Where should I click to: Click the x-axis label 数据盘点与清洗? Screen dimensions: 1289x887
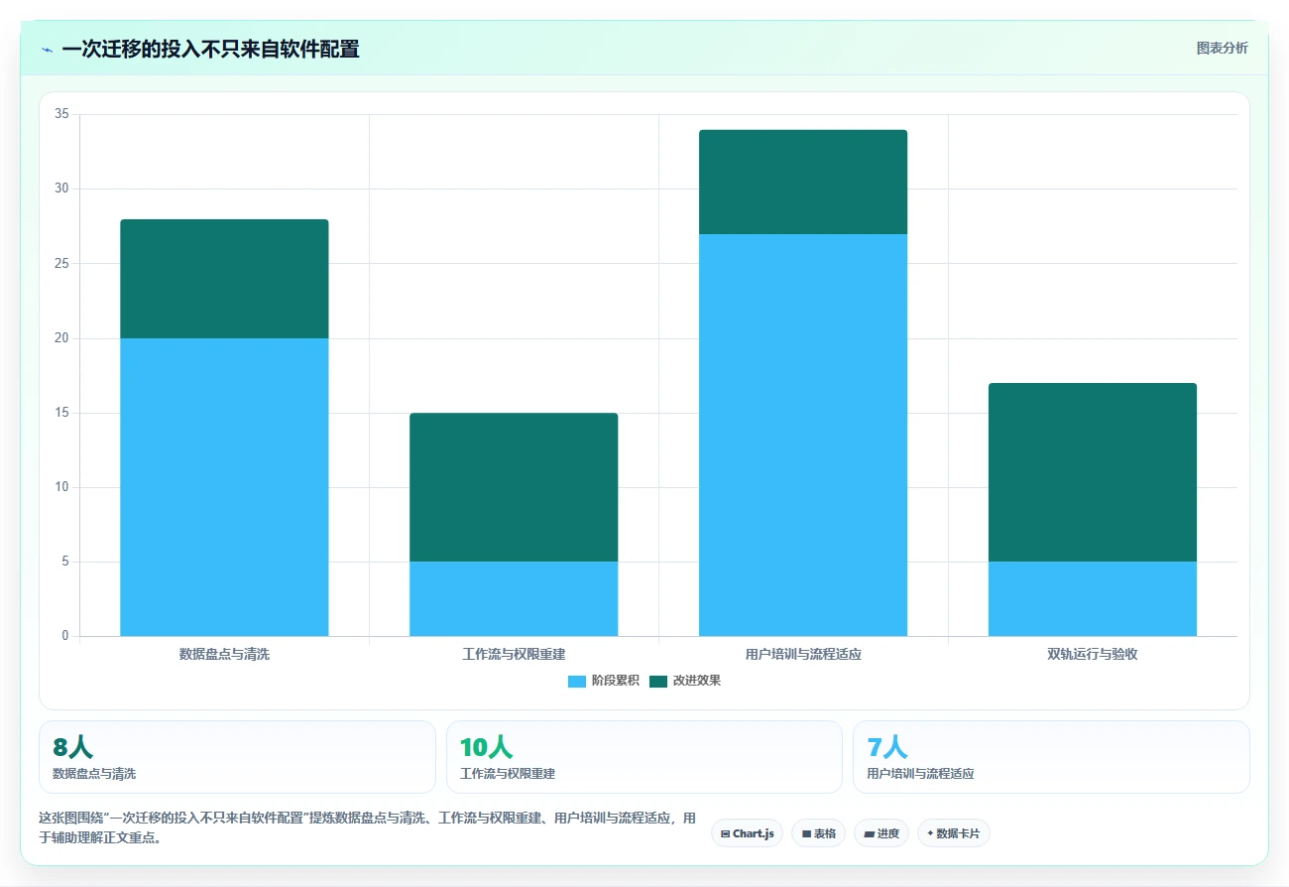(224, 655)
